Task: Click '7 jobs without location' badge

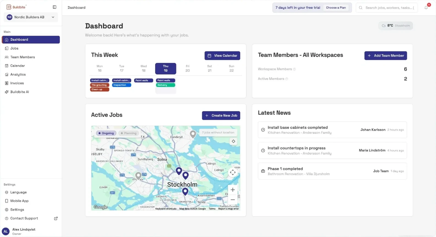Action: (x=218, y=133)
